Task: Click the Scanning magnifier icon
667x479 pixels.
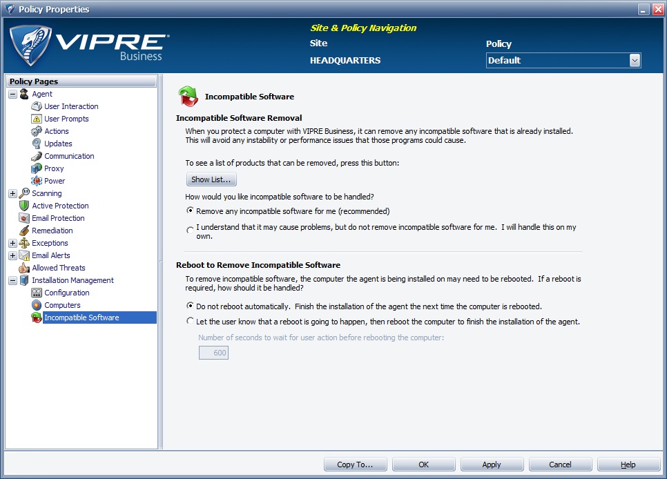Action: click(x=24, y=193)
